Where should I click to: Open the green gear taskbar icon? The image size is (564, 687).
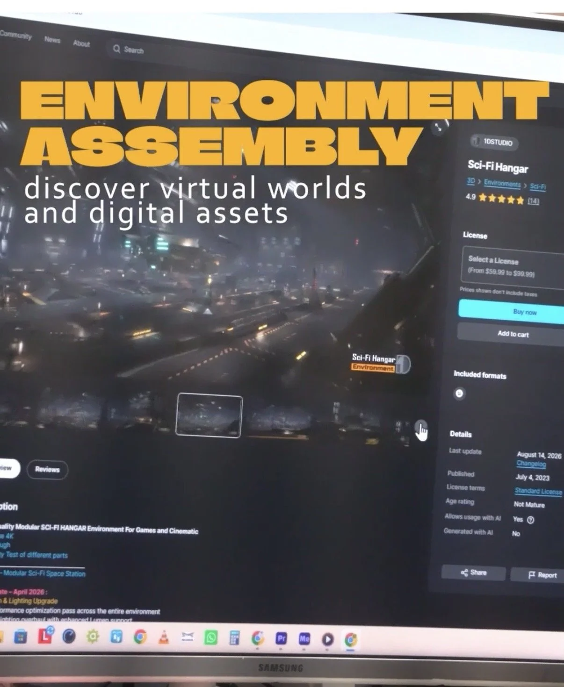click(x=93, y=637)
